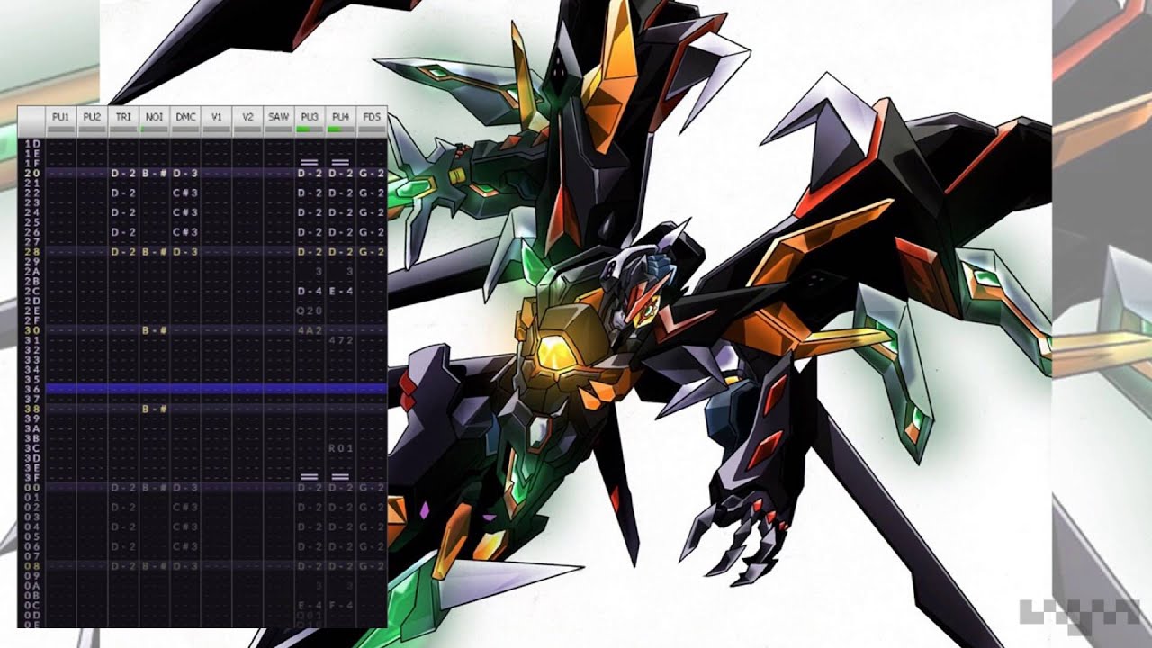
Task: Toggle the NOI channel header
Action: point(154,121)
